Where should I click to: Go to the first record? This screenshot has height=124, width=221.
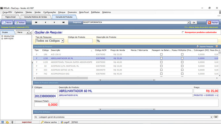36,22
